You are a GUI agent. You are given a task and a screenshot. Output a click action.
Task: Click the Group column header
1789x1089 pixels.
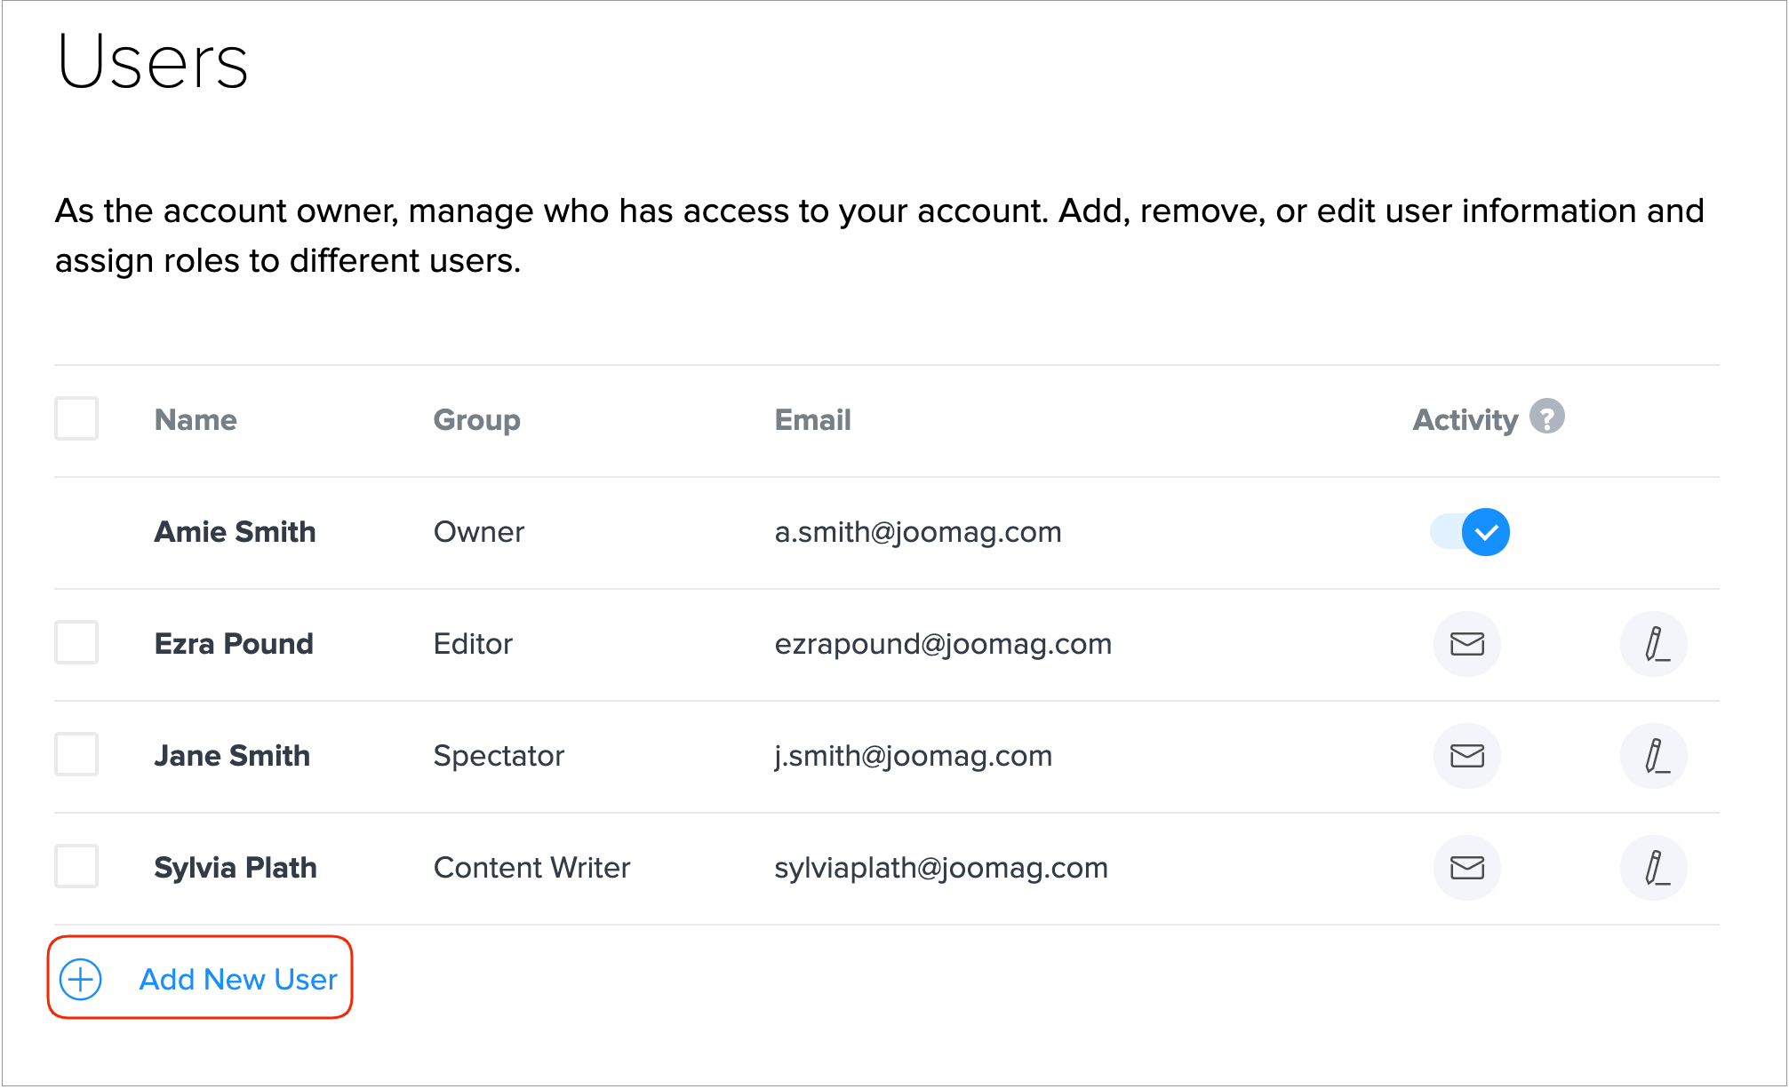tap(476, 419)
